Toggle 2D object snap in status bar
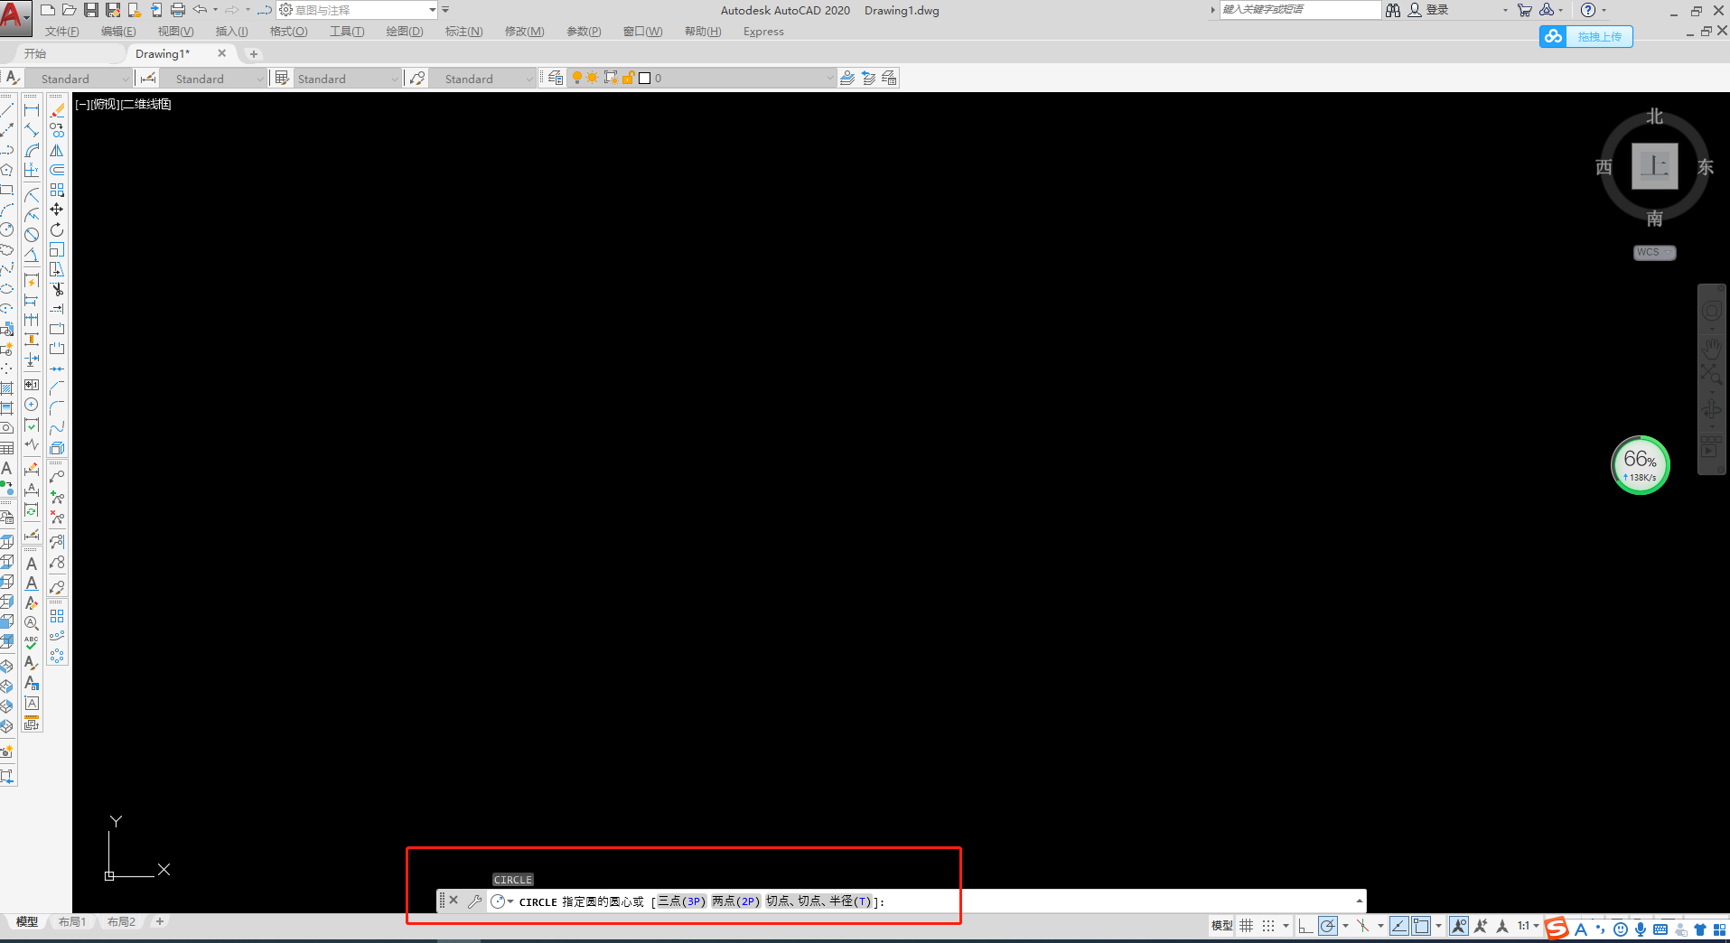Image resolution: width=1730 pixels, height=943 pixels. [x=1421, y=926]
